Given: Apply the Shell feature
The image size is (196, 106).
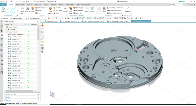Looking at the screenshot, I should click(x=38, y=13).
